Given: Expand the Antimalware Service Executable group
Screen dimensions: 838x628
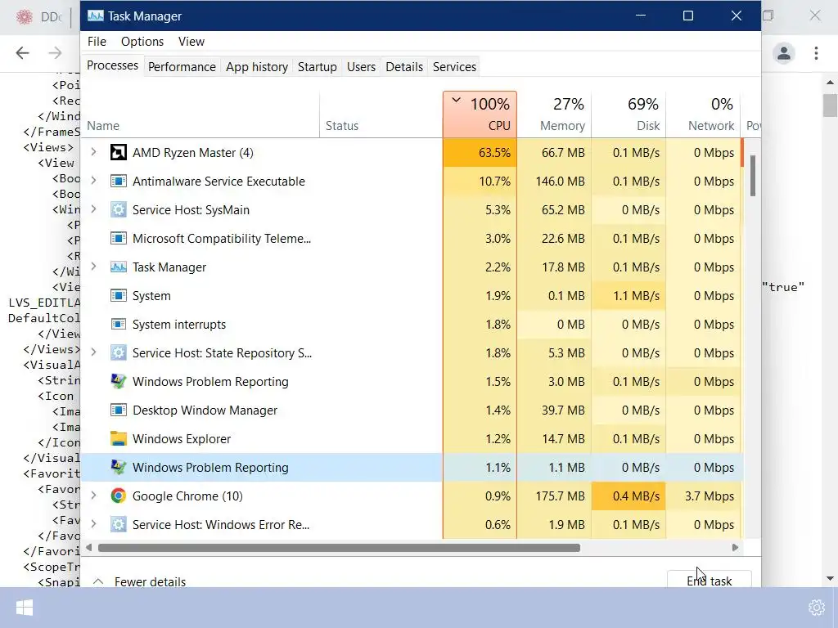Looking at the screenshot, I should (x=93, y=181).
